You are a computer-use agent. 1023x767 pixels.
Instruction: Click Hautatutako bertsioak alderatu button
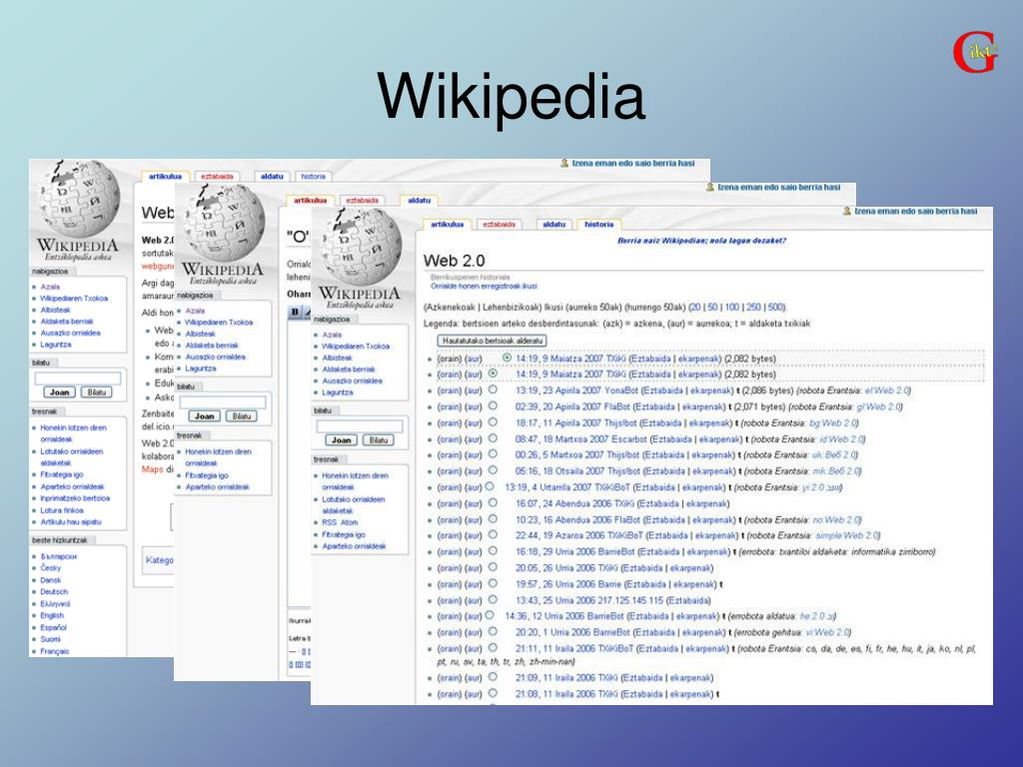(492, 341)
